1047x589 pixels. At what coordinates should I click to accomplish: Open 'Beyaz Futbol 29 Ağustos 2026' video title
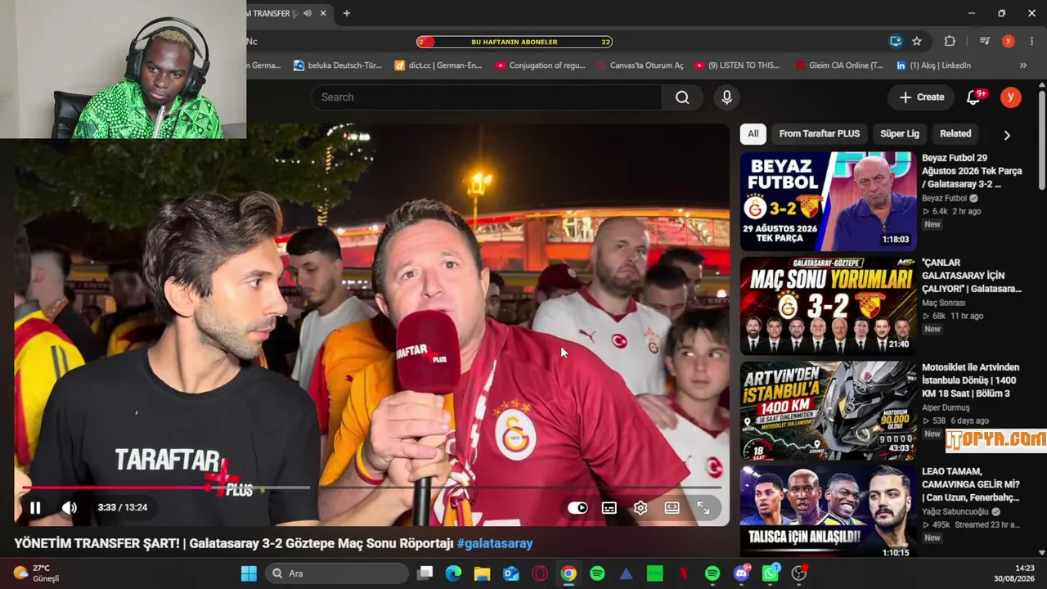972,171
